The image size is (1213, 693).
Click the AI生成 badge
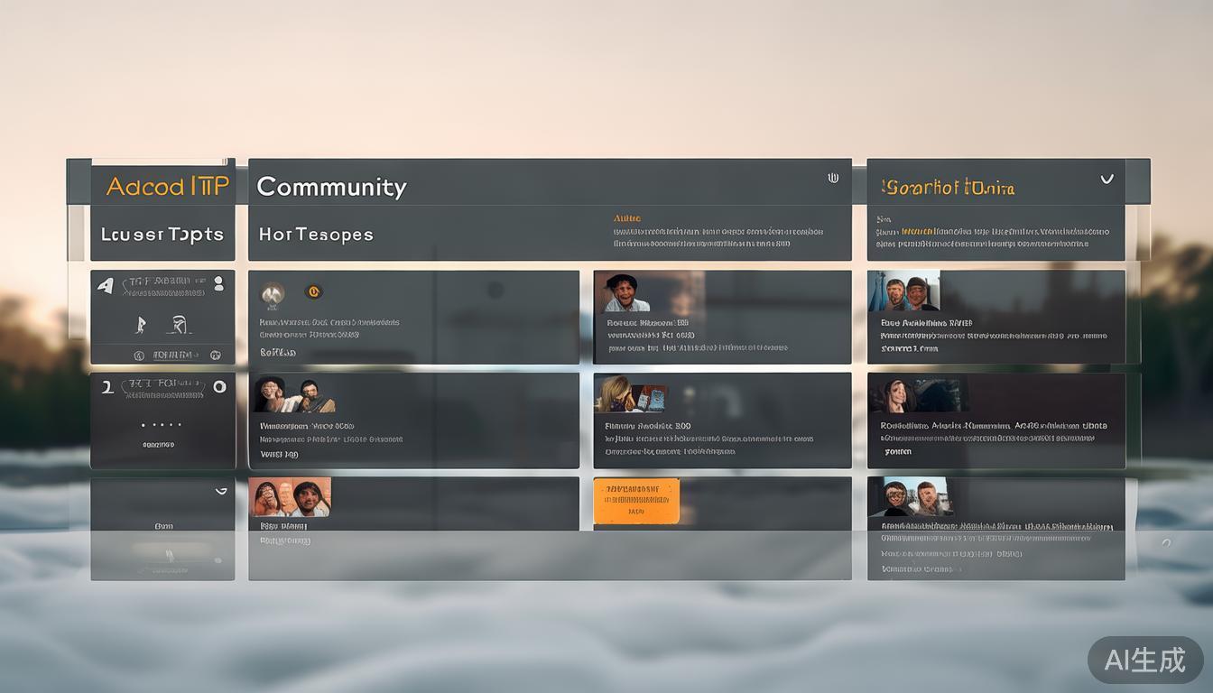point(1144,660)
